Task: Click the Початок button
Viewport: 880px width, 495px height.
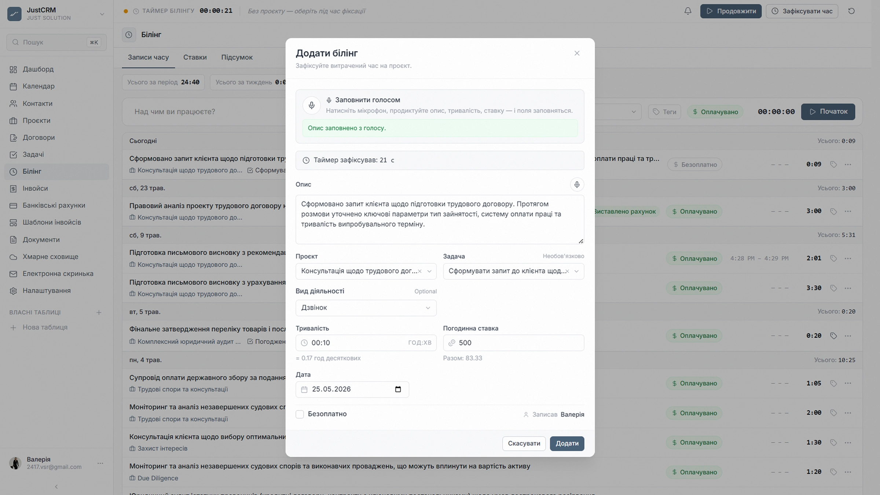Action: pos(828,111)
